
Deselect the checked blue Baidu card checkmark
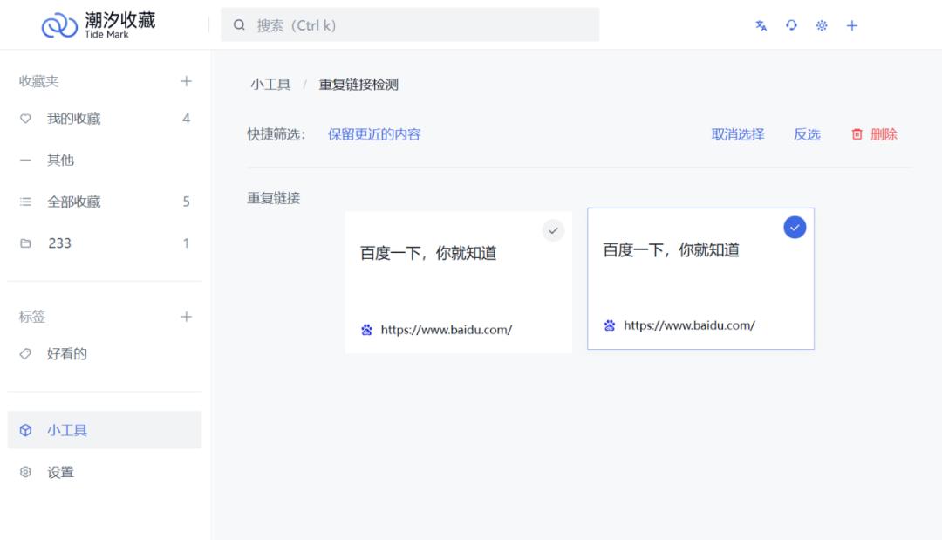click(795, 228)
